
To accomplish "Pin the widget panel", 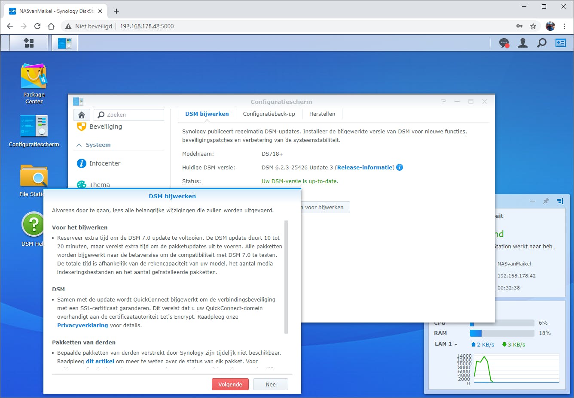I will click(546, 201).
